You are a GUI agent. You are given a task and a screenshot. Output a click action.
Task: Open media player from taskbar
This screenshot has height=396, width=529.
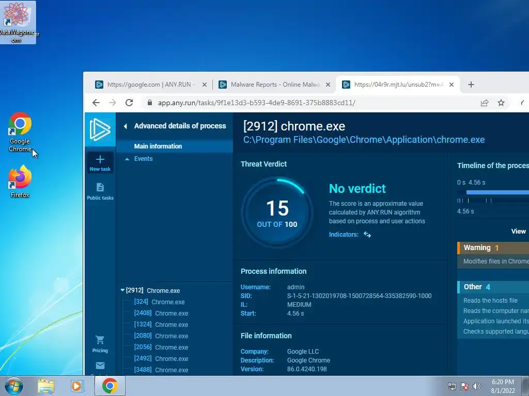click(x=76, y=386)
